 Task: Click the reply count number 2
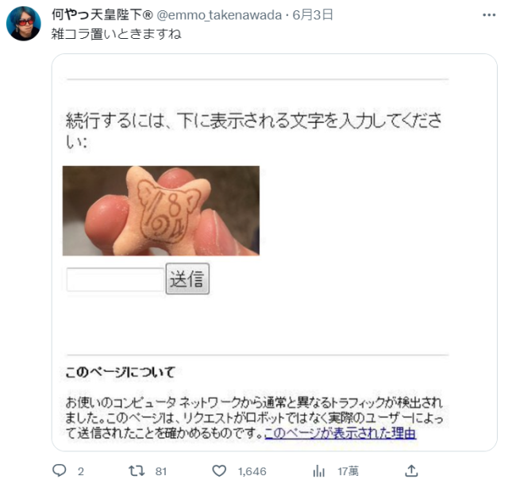point(81,471)
